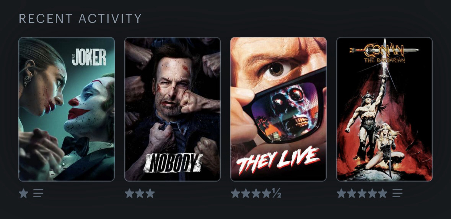The image size is (451, 219).
Task: Open the review icon beside Joker's rating
Action: 38,193
